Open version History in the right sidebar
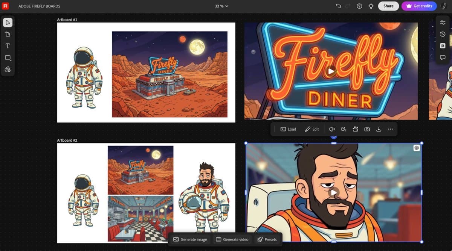Screen dimensions: 452x251 (x=443, y=34)
